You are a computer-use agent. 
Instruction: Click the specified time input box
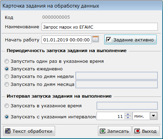127,106
